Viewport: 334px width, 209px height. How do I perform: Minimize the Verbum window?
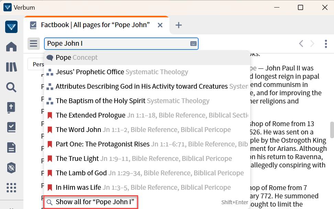(277, 8)
